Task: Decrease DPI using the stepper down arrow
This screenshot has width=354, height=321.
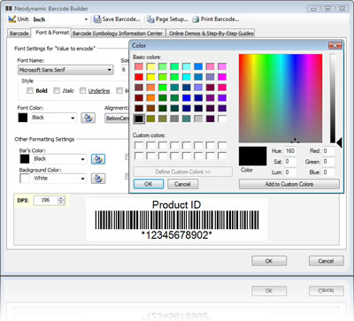Action: point(61,203)
